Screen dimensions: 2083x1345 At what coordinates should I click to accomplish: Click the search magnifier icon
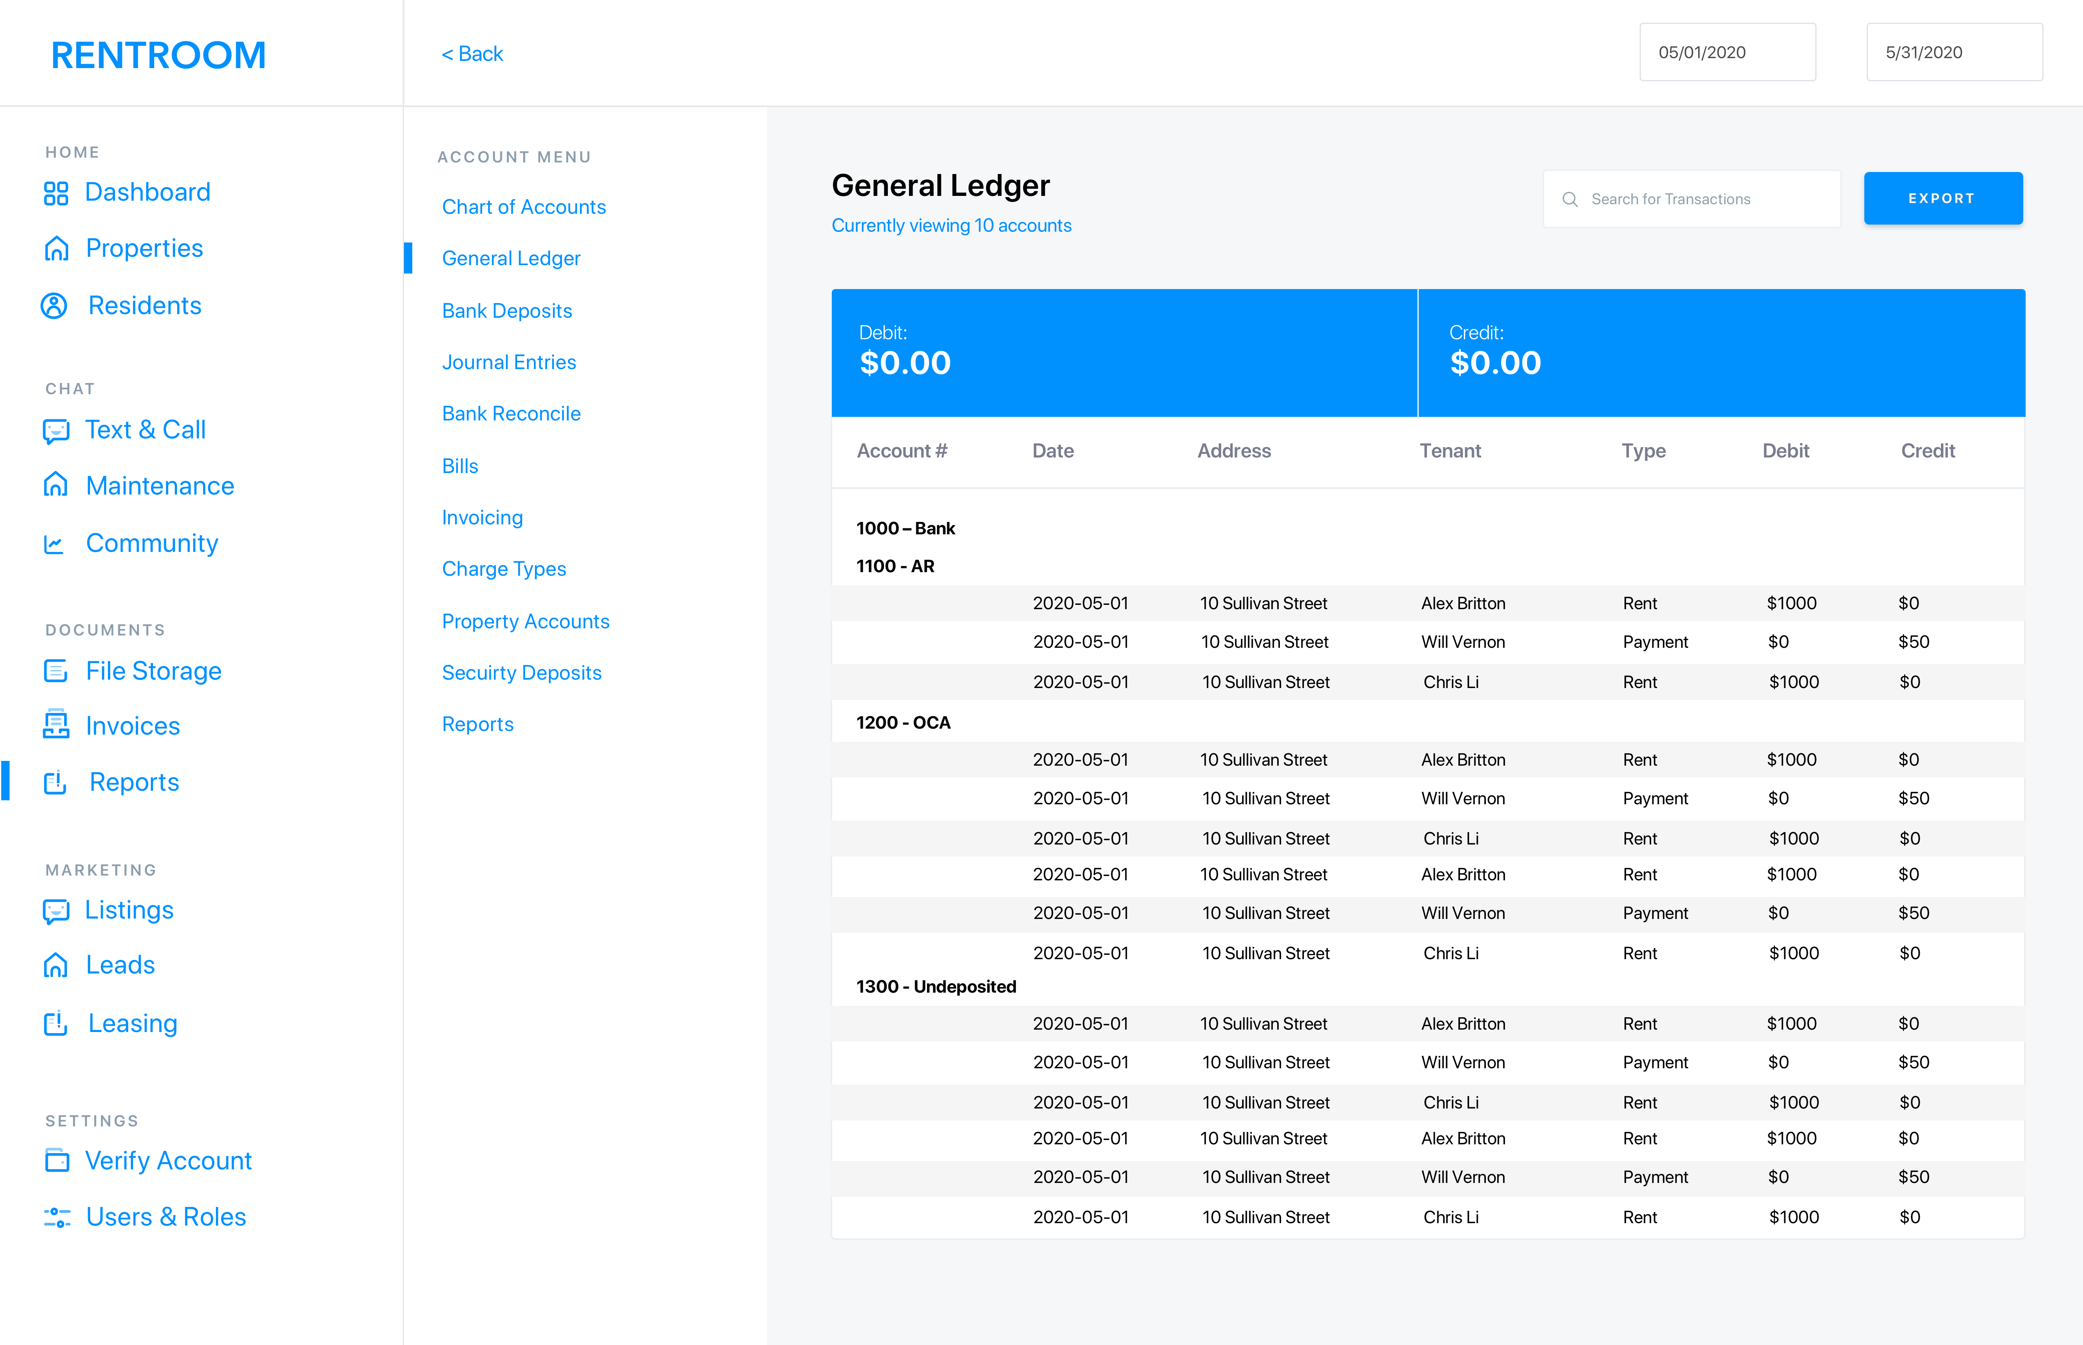pos(1570,199)
